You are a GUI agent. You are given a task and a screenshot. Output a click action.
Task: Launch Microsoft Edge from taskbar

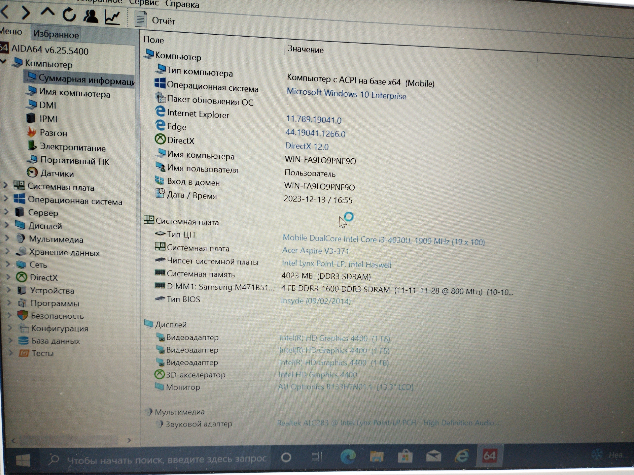pos(348,456)
